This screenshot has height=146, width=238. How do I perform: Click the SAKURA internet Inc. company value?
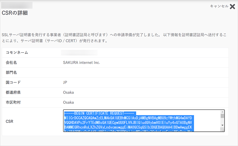(81, 63)
